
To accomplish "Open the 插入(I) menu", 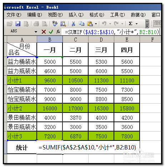I will click(x=76, y=15).
